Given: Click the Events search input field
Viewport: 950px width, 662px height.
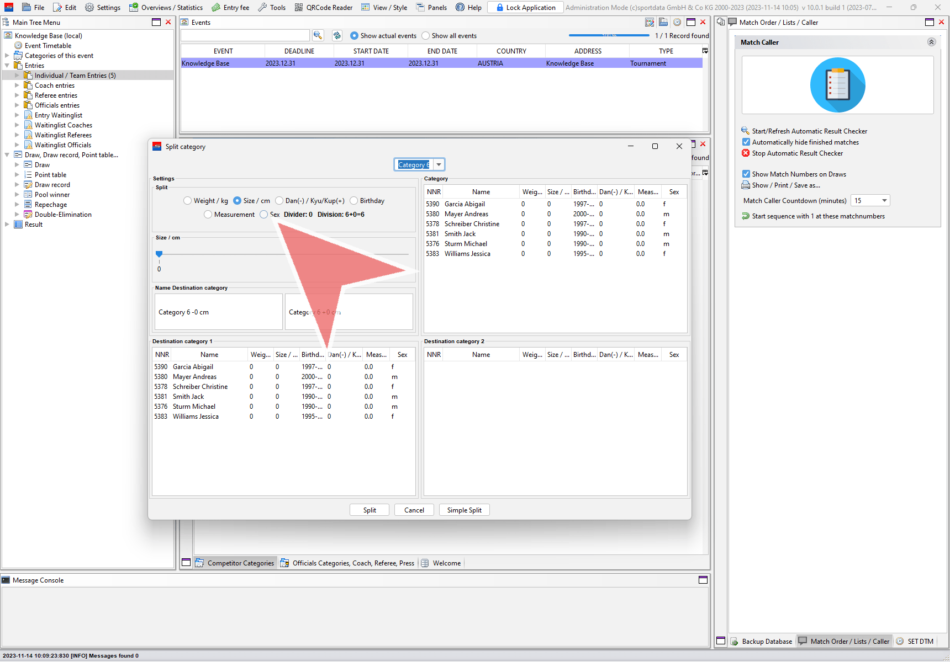Looking at the screenshot, I should (245, 35).
